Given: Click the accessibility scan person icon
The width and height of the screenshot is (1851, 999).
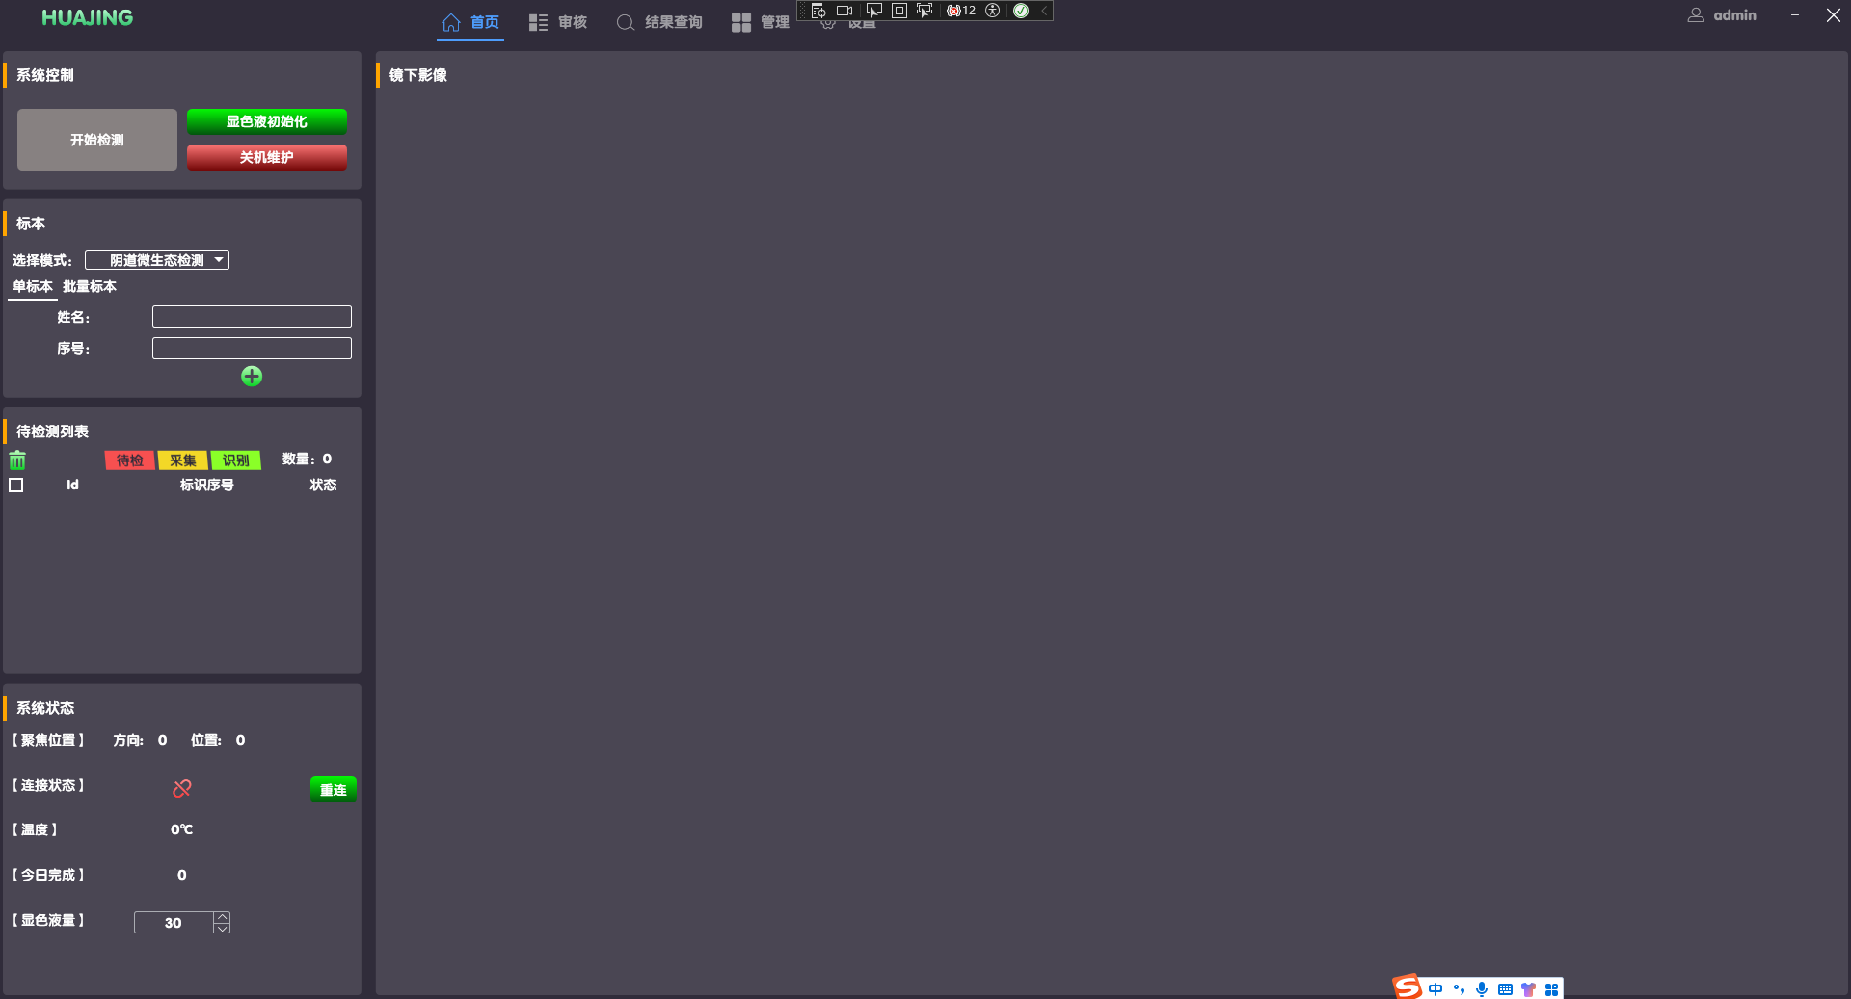Looking at the screenshot, I should (992, 11).
